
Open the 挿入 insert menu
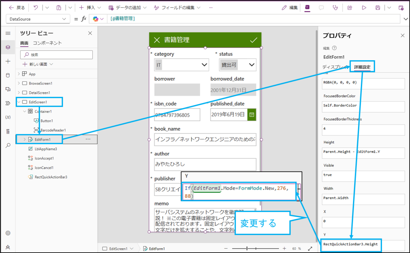tap(90, 8)
